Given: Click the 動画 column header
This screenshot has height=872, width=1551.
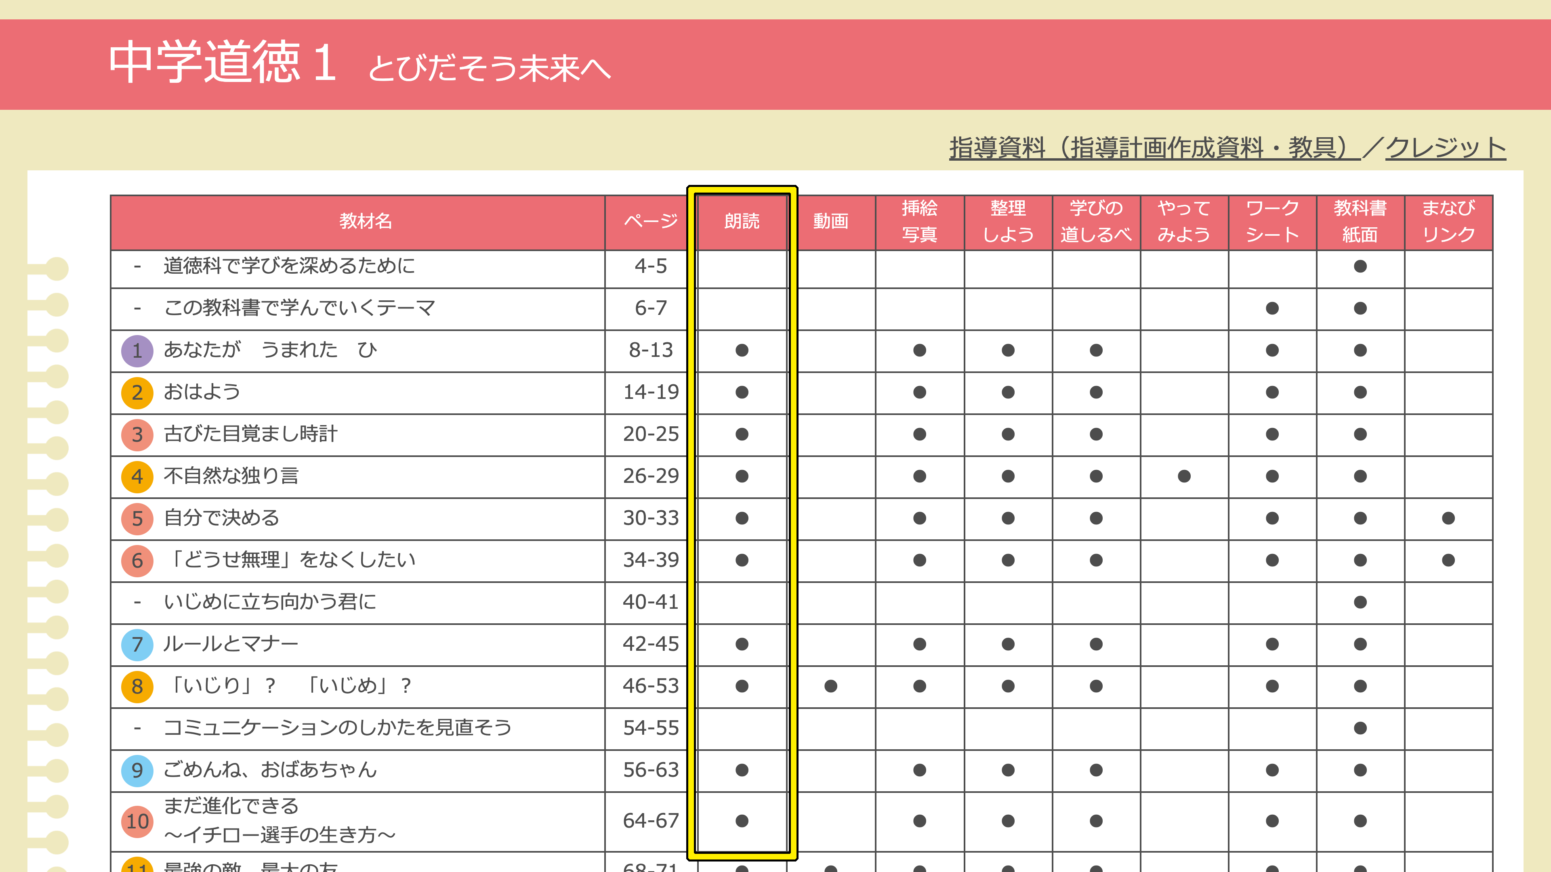Looking at the screenshot, I should (x=831, y=222).
